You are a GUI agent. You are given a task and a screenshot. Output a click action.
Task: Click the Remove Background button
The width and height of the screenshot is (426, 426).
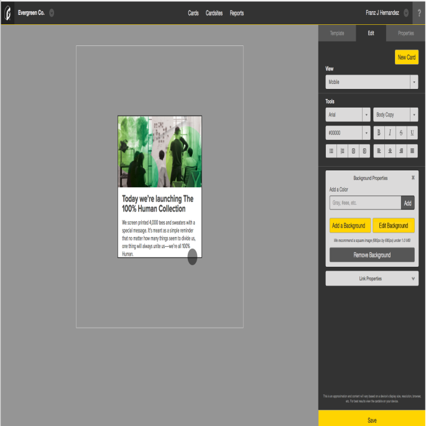click(x=371, y=255)
